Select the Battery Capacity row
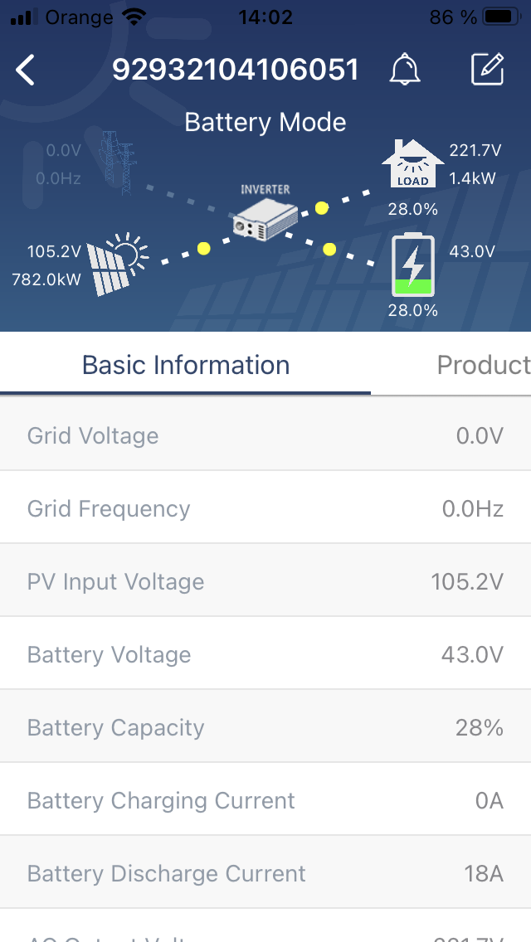Viewport: 531px width, 942px height. pos(265,727)
